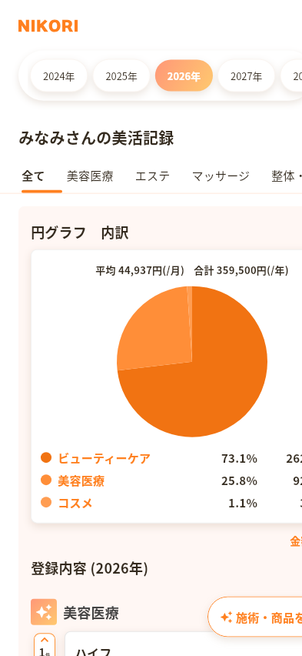Image resolution: width=302 pixels, height=656 pixels.
Task: Open the 美容医療 legend link
Action: [81, 480]
